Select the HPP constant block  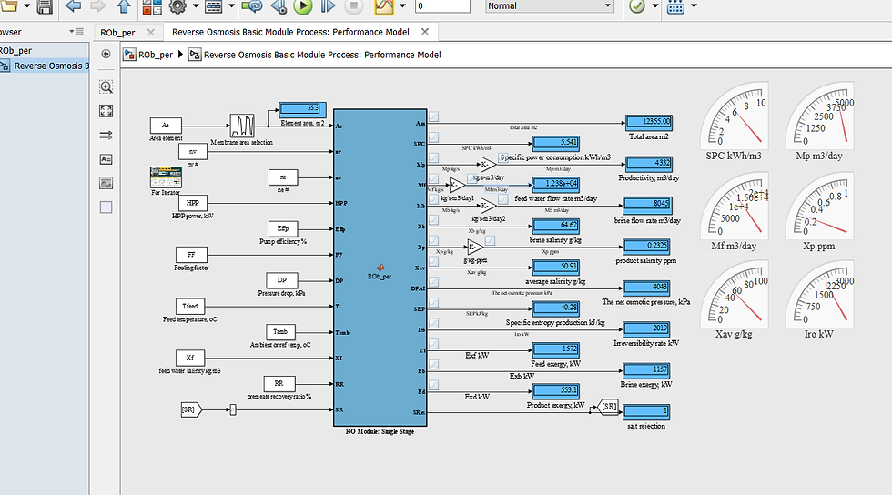(193, 203)
